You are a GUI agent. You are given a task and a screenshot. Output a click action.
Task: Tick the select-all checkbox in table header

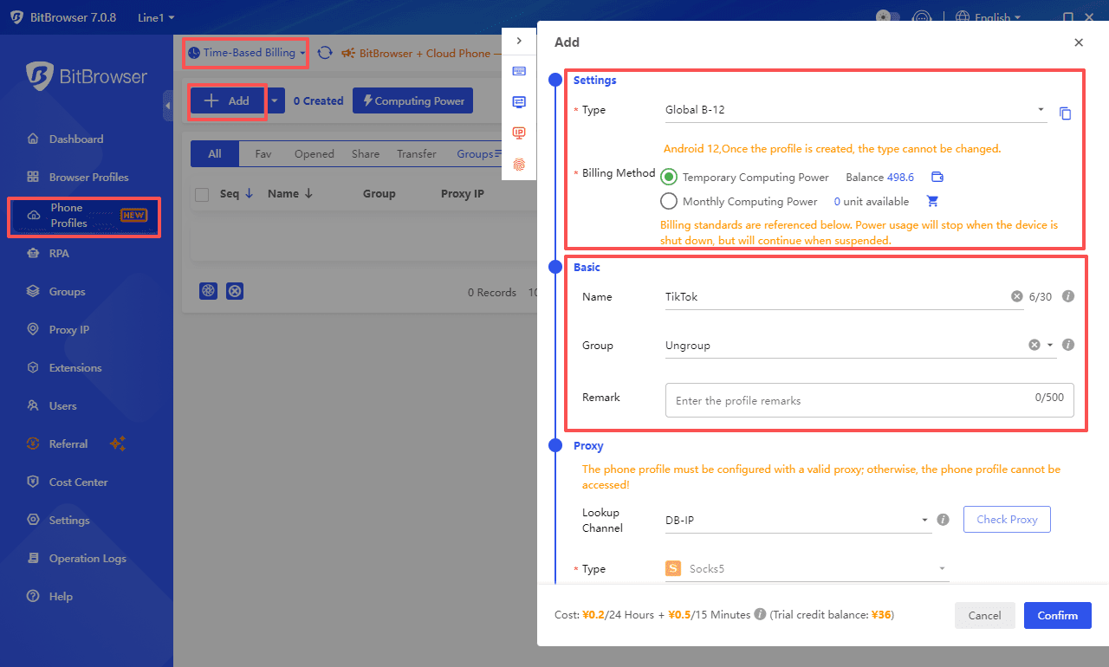pyautogui.click(x=202, y=194)
